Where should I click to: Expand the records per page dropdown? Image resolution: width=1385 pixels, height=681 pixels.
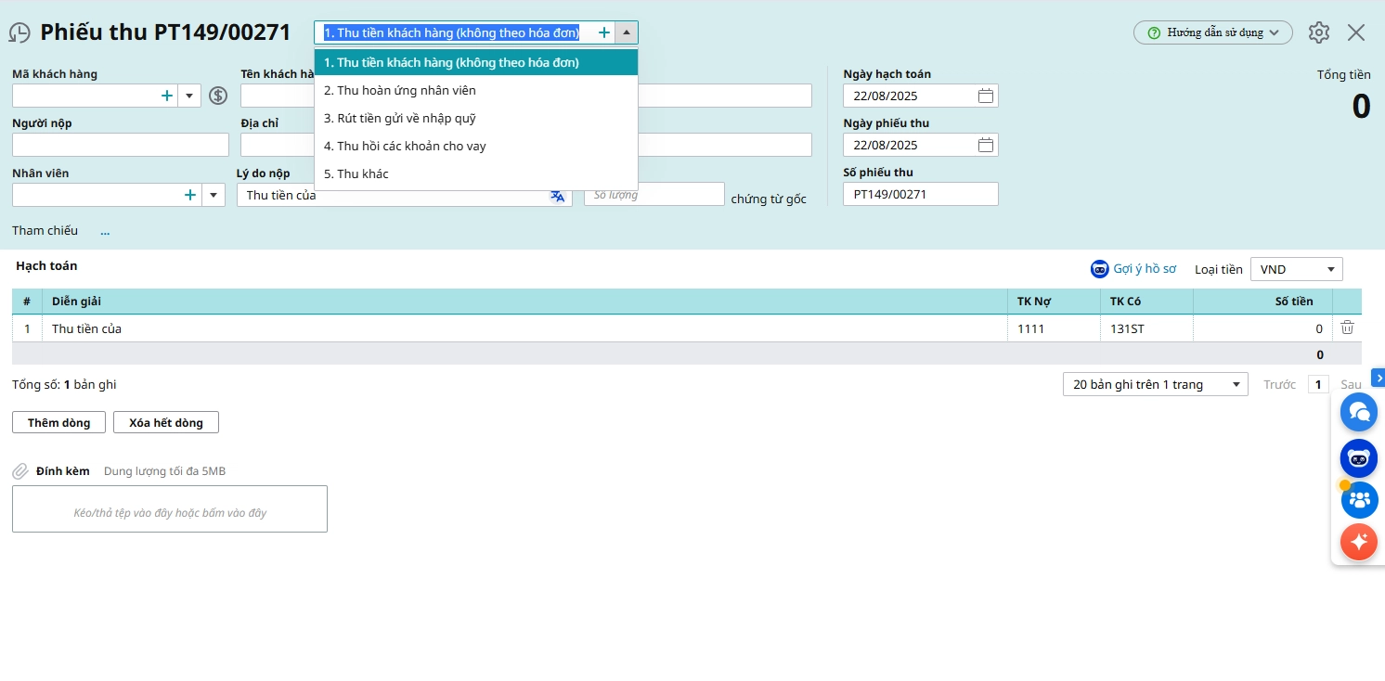[x=1155, y=384]
